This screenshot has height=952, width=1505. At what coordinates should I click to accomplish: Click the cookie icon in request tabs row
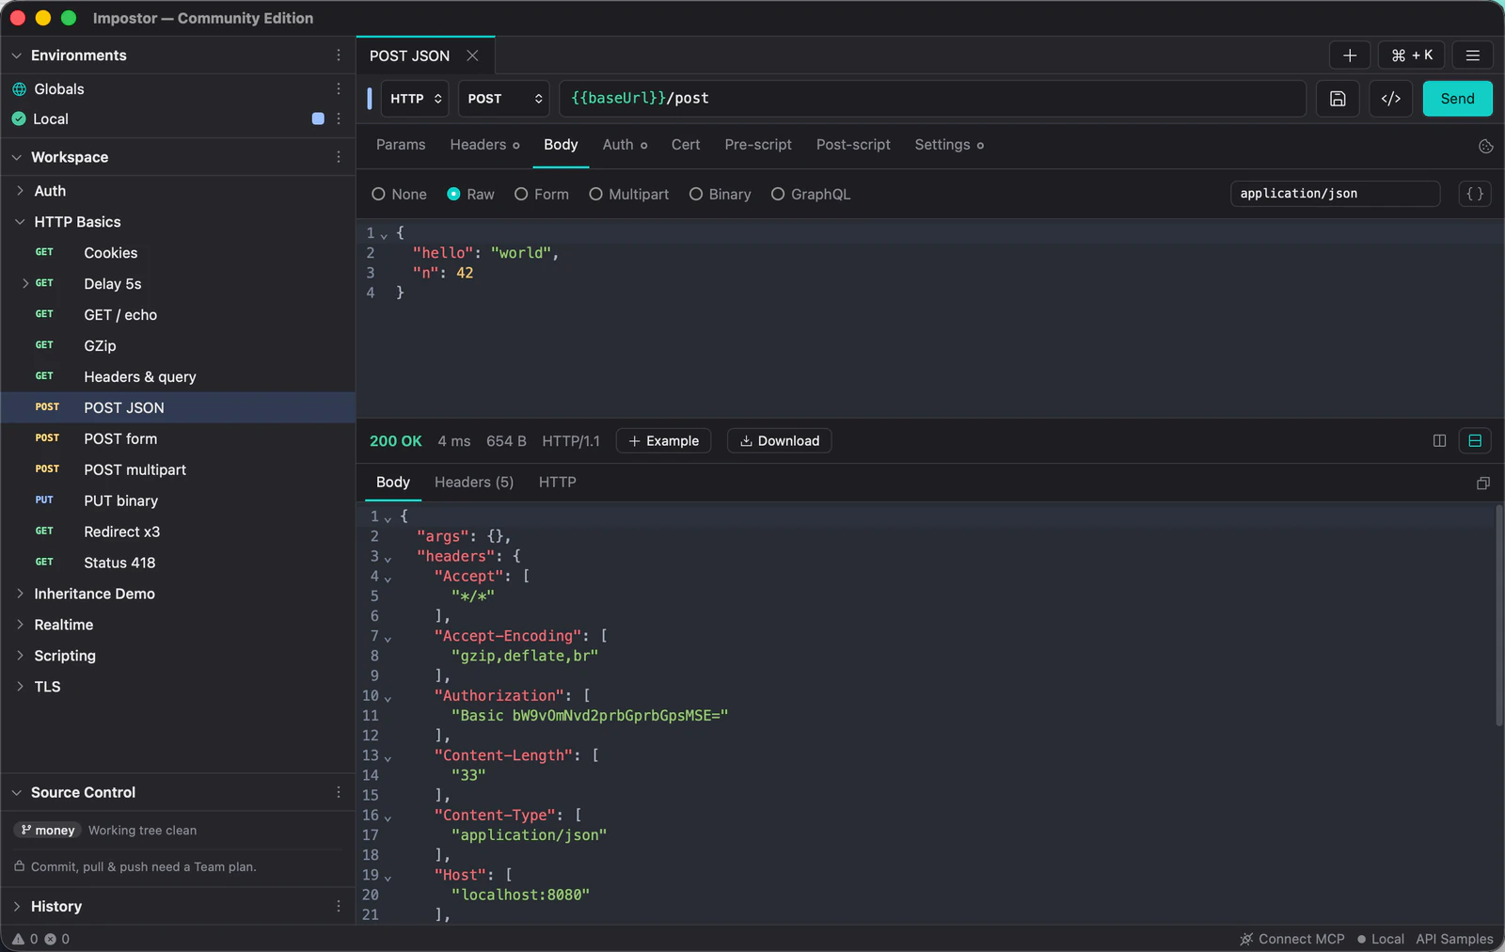pos(1486,146)
